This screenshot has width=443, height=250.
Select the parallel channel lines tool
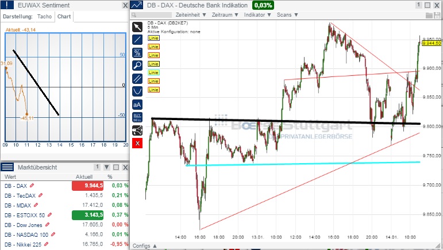point(137,78)
